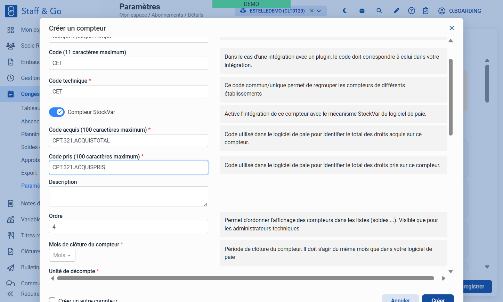Open the clipboard checklist icon
Viewport: 503px width, 302px height.
[426, 11]
